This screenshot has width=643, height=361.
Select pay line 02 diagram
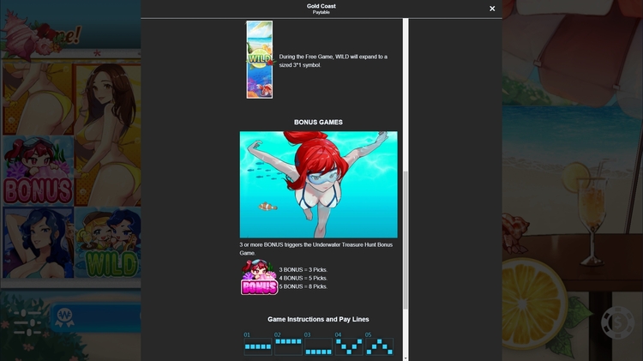288,346
